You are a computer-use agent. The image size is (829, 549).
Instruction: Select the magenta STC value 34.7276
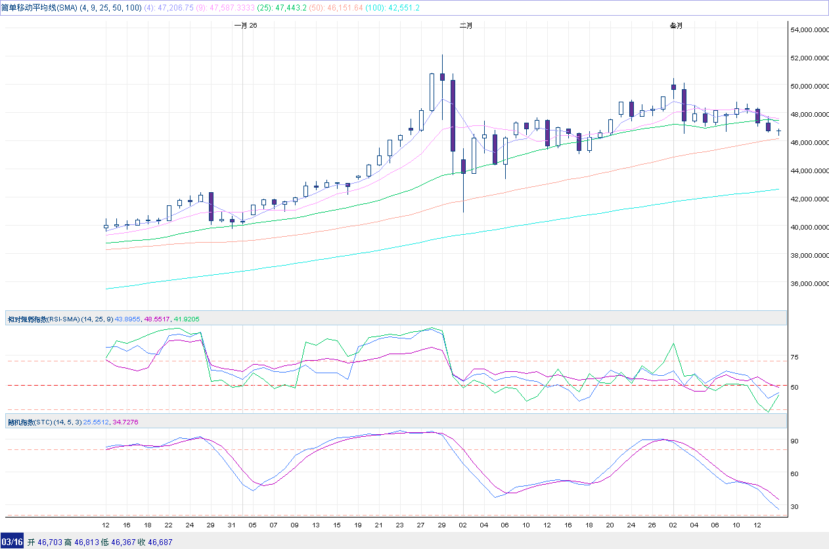click(126, 422)
